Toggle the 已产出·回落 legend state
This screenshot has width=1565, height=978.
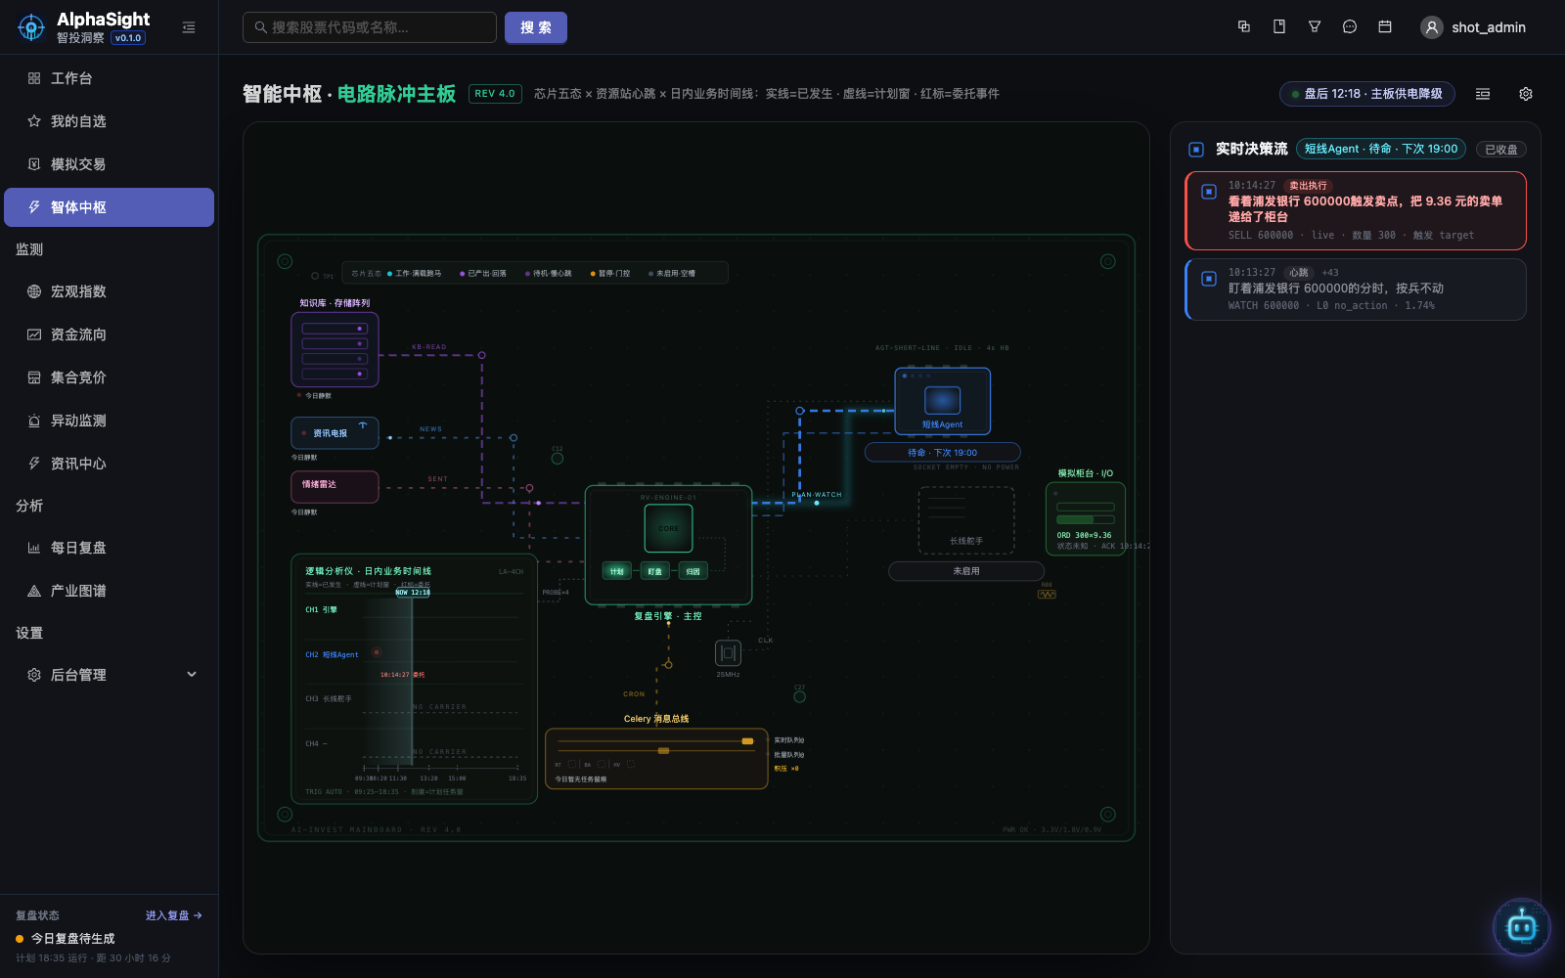click(483, 274)
